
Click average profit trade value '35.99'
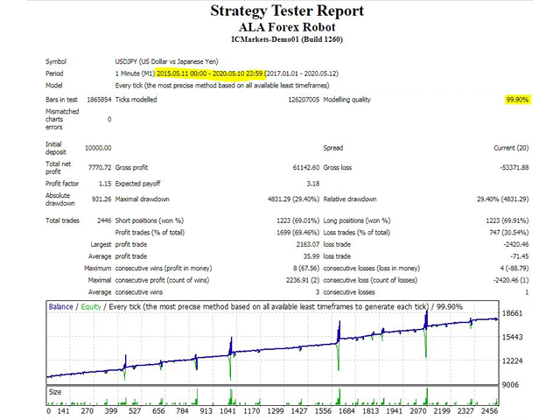pyautogui.click(x=311, y=256)
